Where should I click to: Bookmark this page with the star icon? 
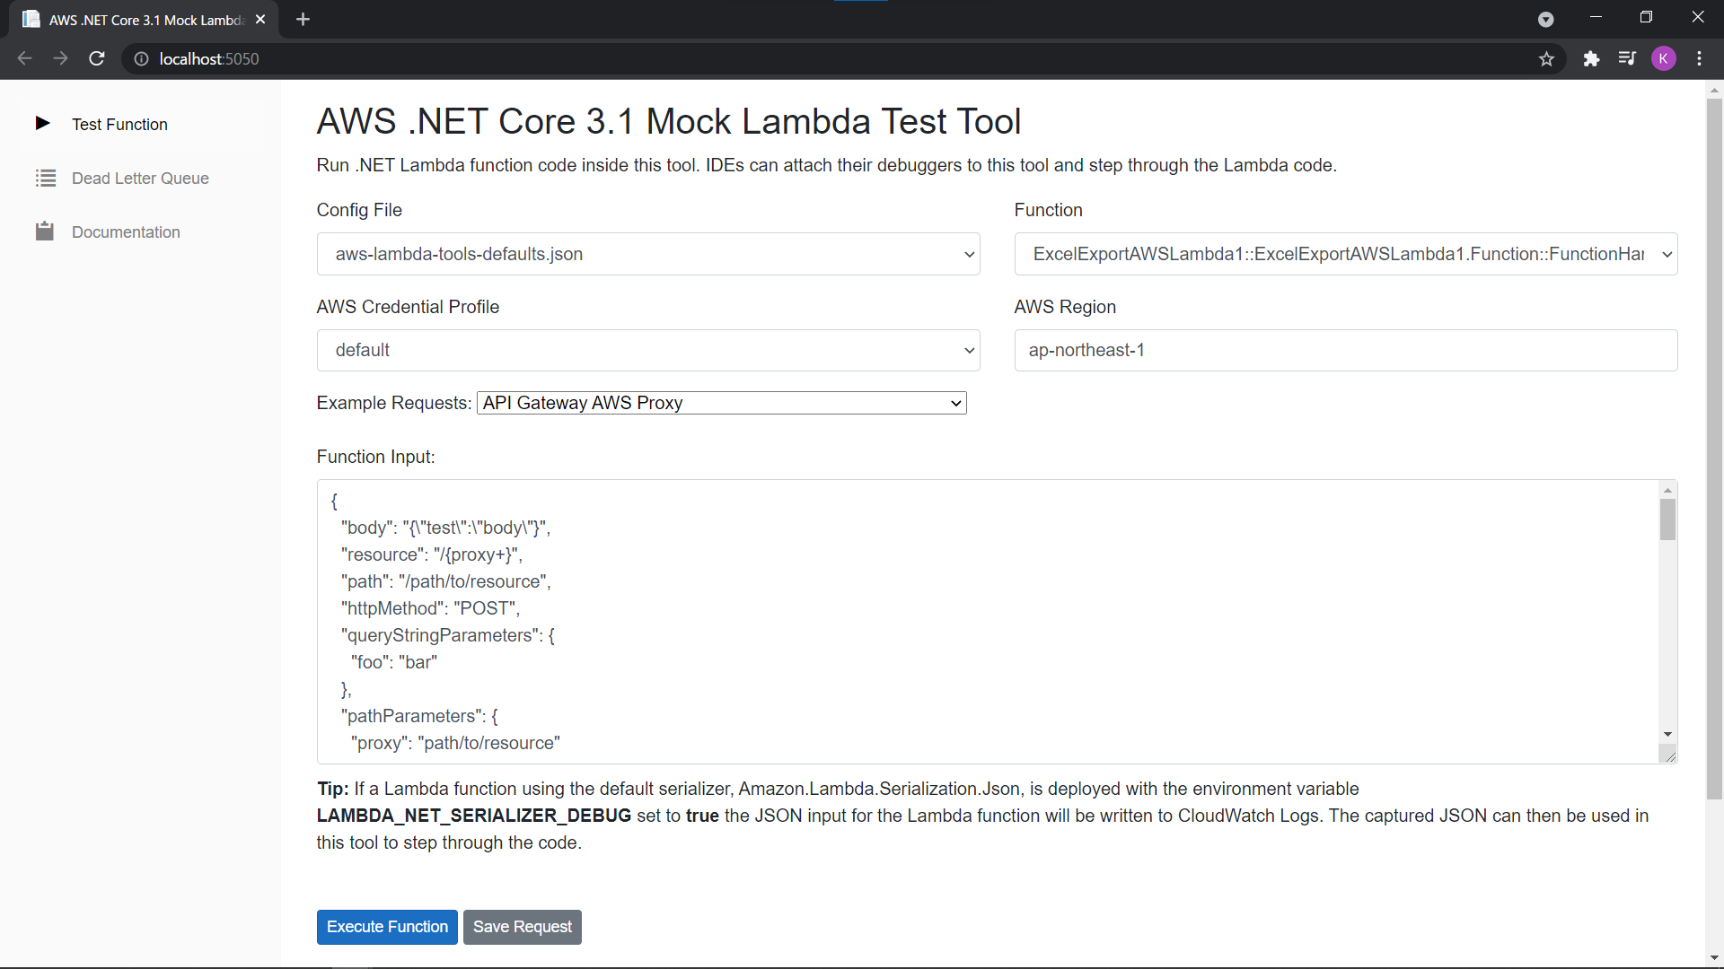1546,58
